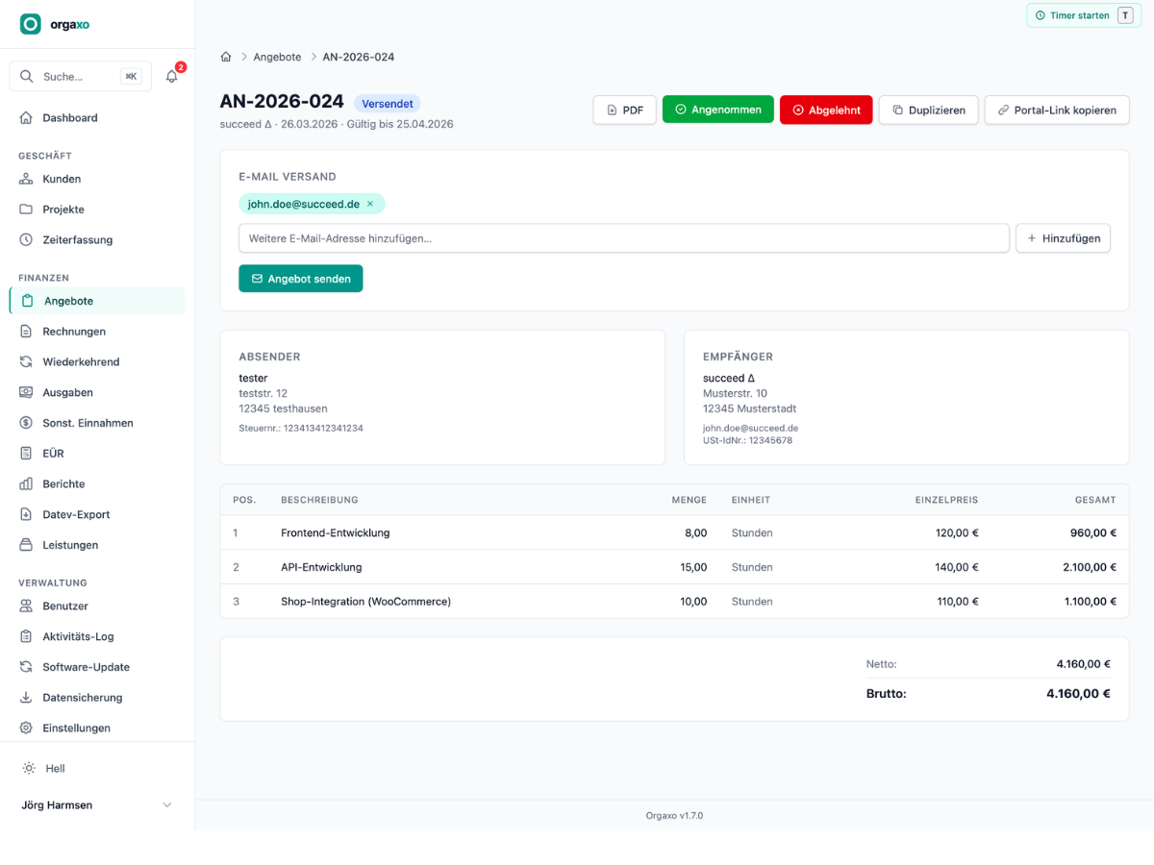Go to Rechnungen page
Image resolution: width=1154 pixels, height=865 pixels.
click(97, 332)
